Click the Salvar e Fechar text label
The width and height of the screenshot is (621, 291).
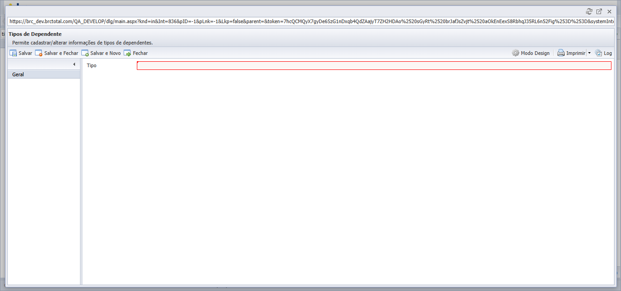pyautogui.click(x=61, y=53)
